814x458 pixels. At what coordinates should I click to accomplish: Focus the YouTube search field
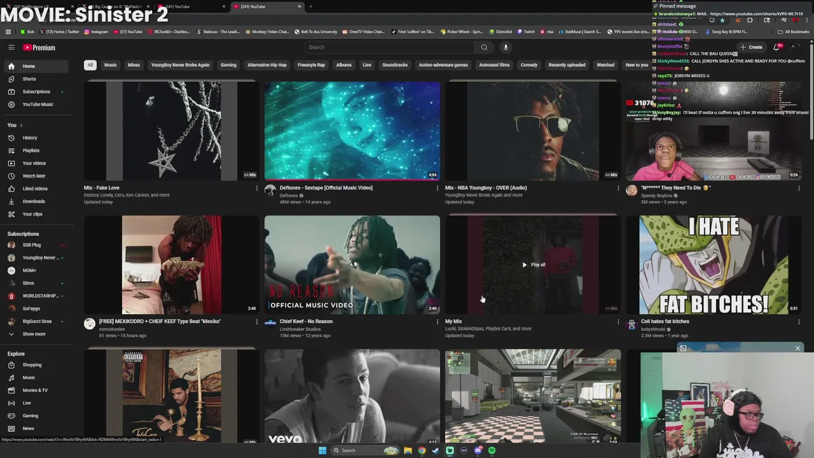pyautogui.click(x=388, y=47)
